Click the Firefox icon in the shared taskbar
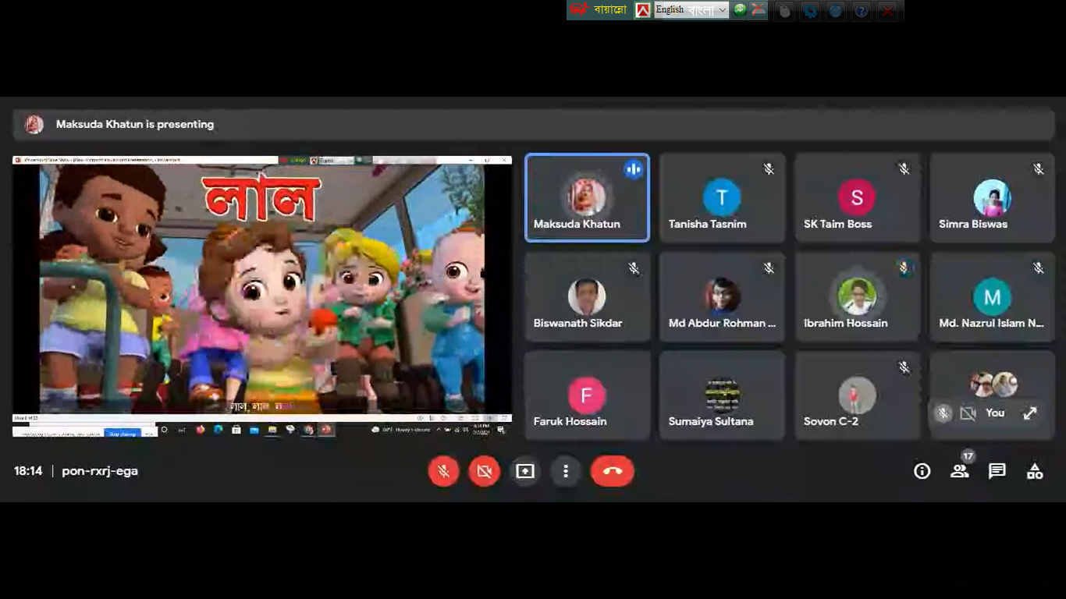The image size is (1066, 599). [201, 429]
